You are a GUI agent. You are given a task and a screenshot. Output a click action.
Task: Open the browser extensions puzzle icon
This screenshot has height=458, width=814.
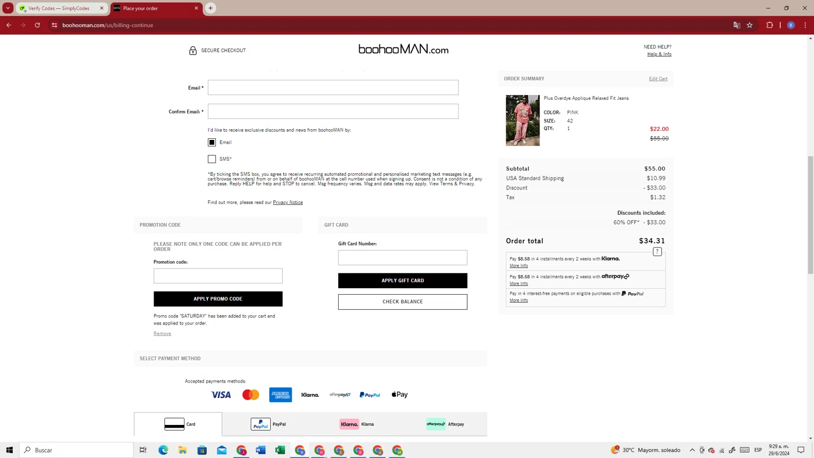tap(770, 25)
